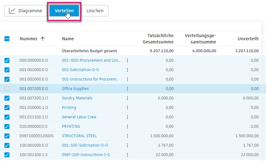Screen dimensions: 266x163
Task: Click the Diagramme chart icon
Action: click(12, 11)
